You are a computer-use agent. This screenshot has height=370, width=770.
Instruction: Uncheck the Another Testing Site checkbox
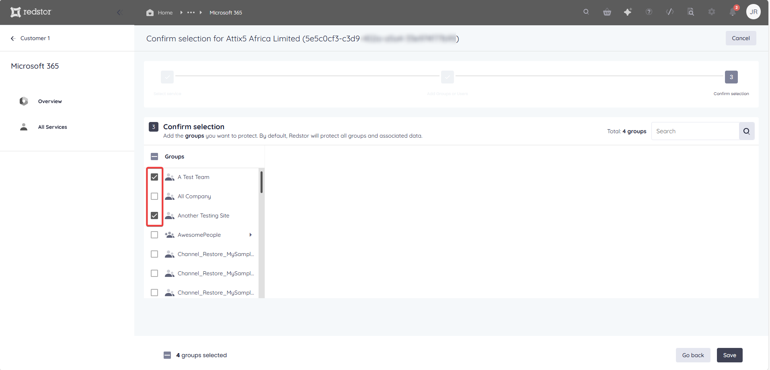pyautogui.click(x=154, y=215)
